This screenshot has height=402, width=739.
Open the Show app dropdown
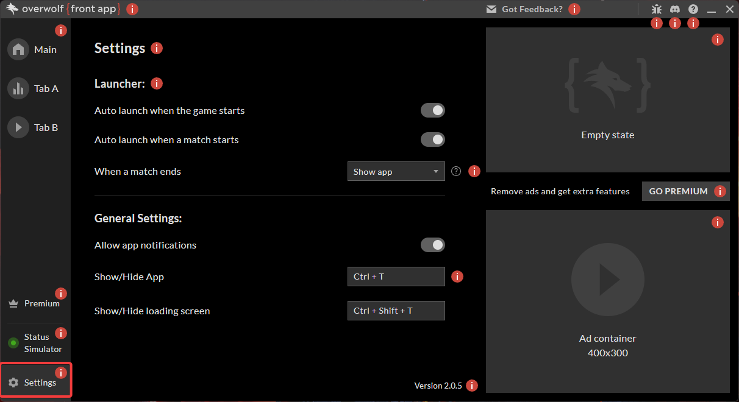(396, 172)
